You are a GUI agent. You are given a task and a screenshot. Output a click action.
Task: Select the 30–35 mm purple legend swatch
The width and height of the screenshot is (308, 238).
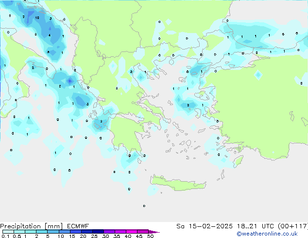point(109,232)
